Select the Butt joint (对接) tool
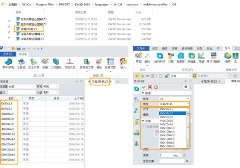 171,58
